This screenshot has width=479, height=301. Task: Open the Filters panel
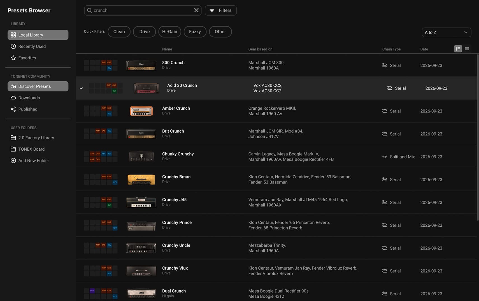point(221,10)
